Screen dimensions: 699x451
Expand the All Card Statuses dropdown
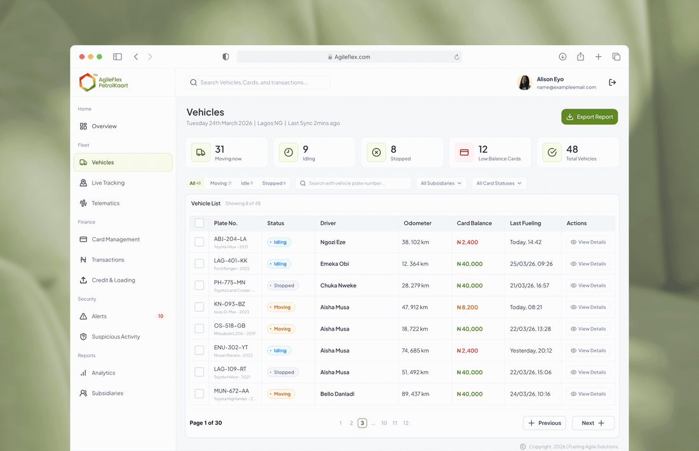(499, 183)
